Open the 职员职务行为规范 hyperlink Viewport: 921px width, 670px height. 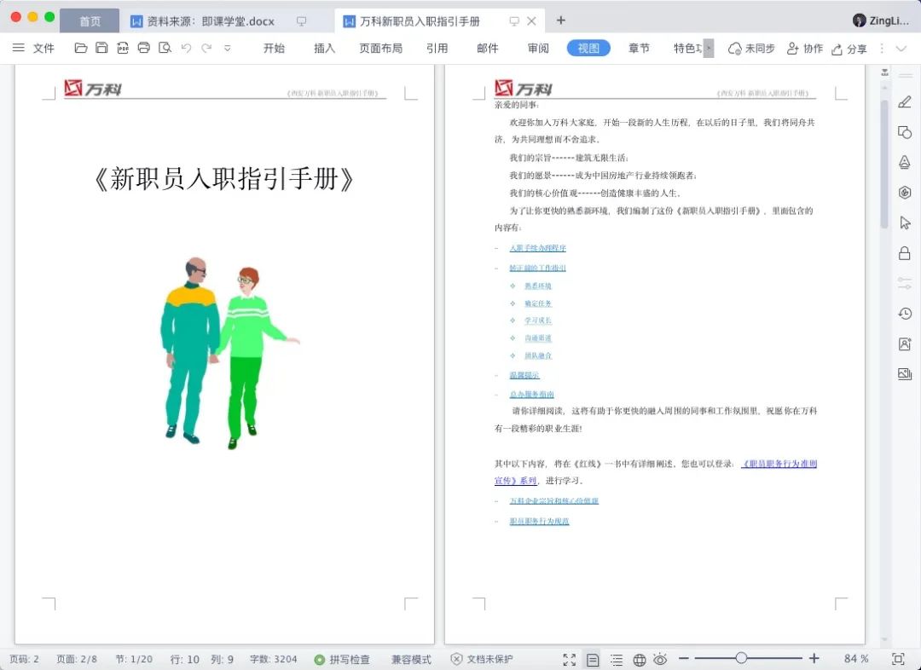coord(539,522)
